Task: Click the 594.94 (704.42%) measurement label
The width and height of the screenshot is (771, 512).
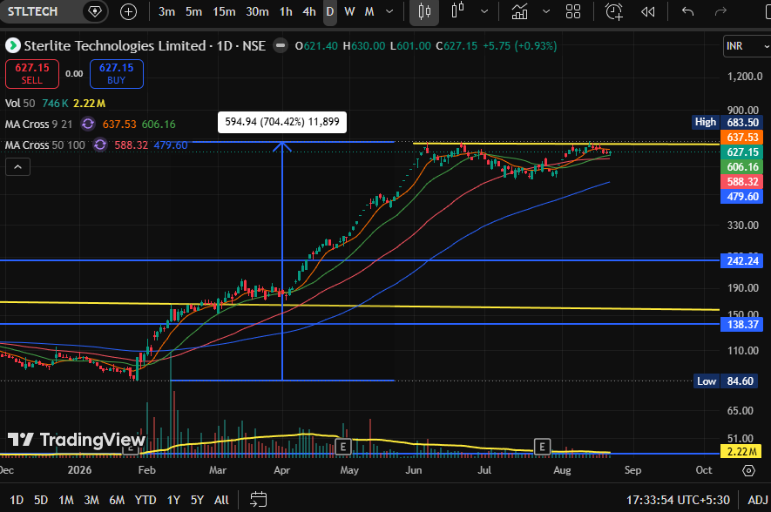Action: pyautogui.click(x=282, y=122)
